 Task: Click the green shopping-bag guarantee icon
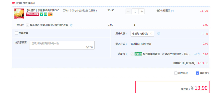45,14
